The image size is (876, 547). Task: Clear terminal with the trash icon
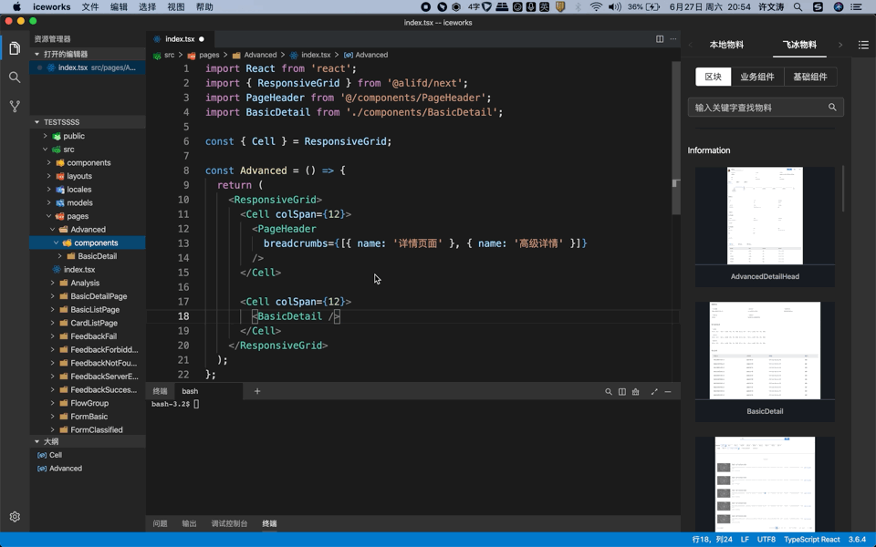(x=636, y=392)
